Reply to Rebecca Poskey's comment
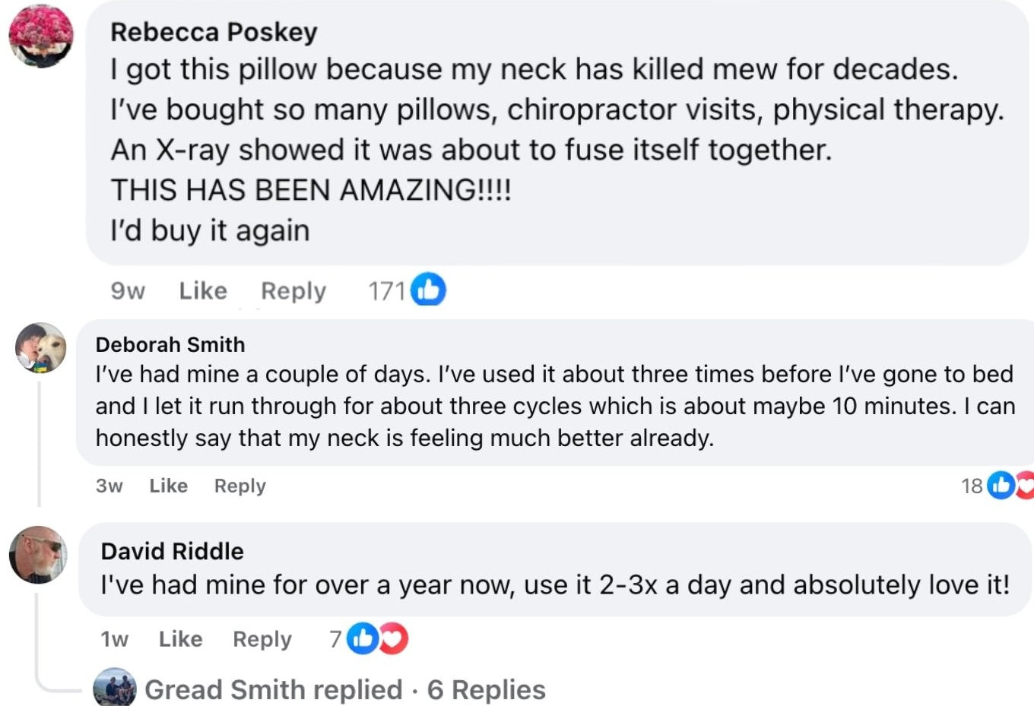 point(293,291)
